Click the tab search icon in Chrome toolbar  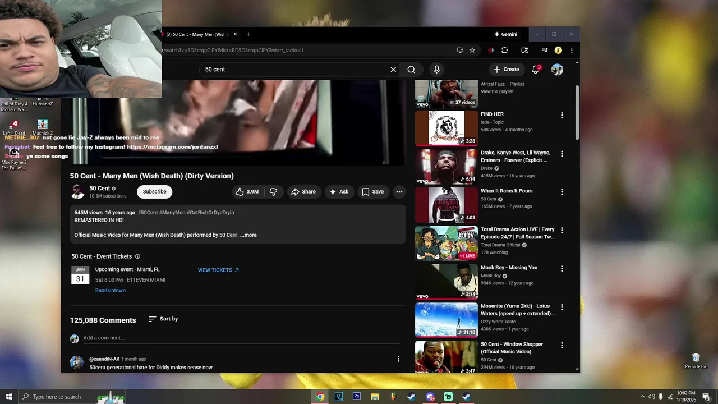[524, 50]
